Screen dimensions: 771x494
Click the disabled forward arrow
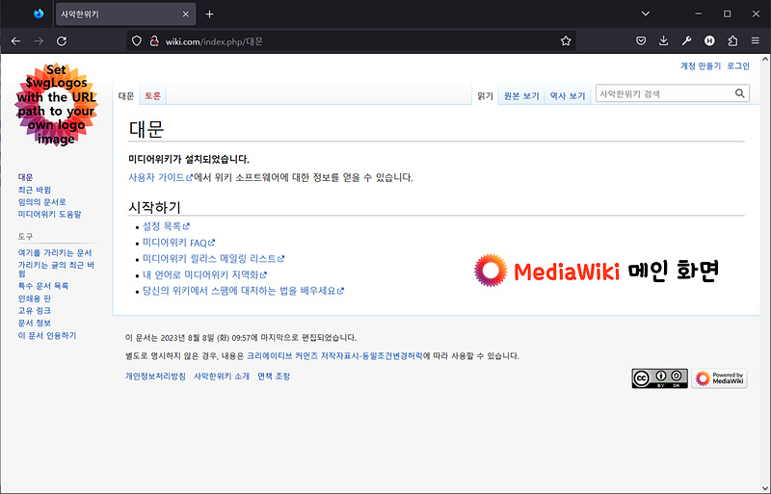coord(39,41)
